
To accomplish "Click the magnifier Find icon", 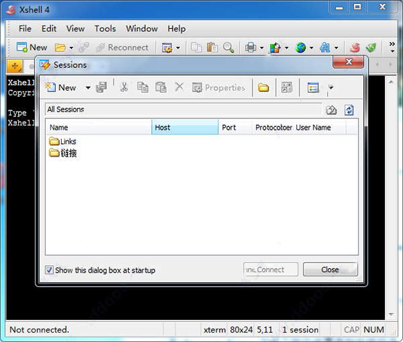I will click(228, 48).
